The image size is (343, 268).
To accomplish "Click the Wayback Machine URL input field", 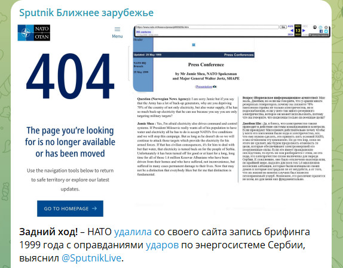I will (207, 27).
